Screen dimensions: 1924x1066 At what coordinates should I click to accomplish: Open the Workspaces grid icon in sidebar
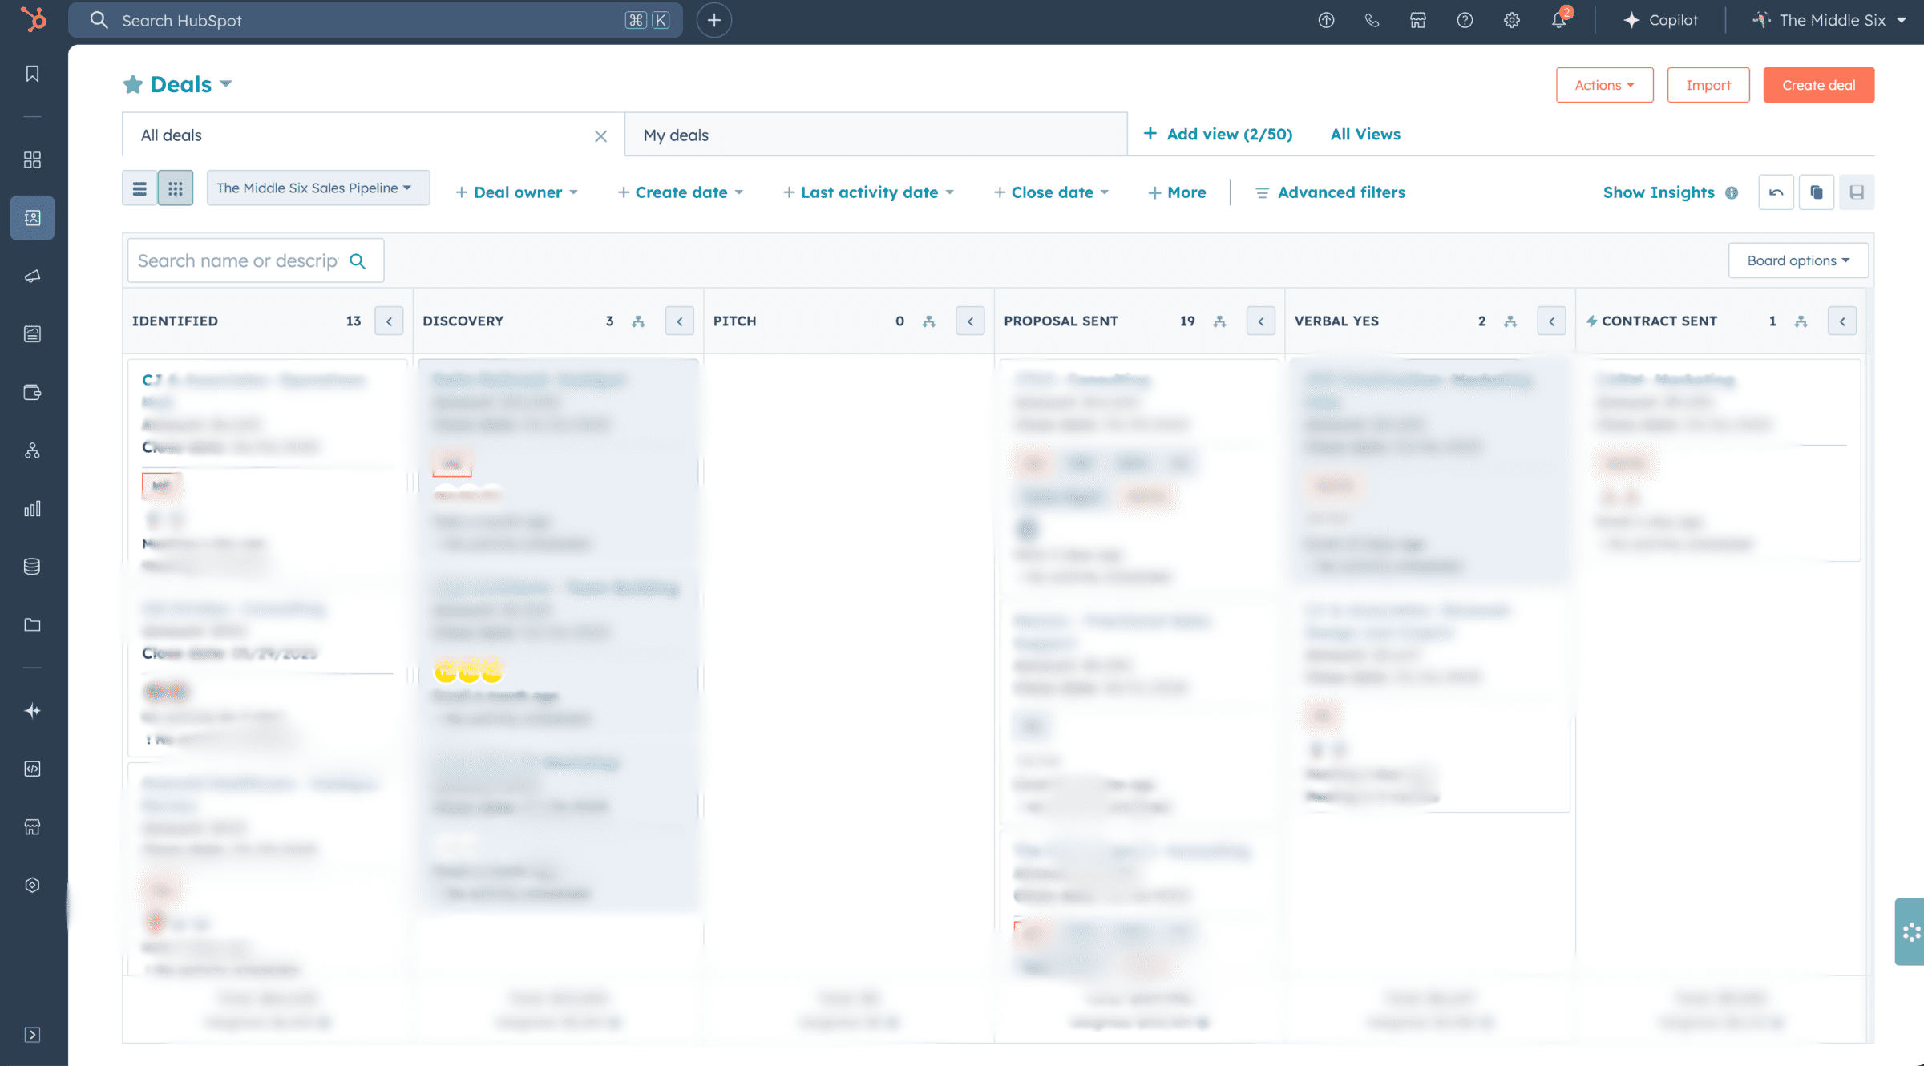32,159
